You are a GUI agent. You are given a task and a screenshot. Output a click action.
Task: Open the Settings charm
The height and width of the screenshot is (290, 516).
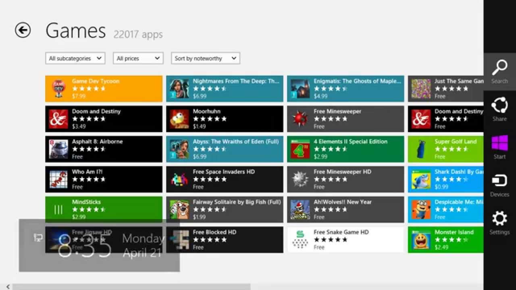click(x=500, y=223)
